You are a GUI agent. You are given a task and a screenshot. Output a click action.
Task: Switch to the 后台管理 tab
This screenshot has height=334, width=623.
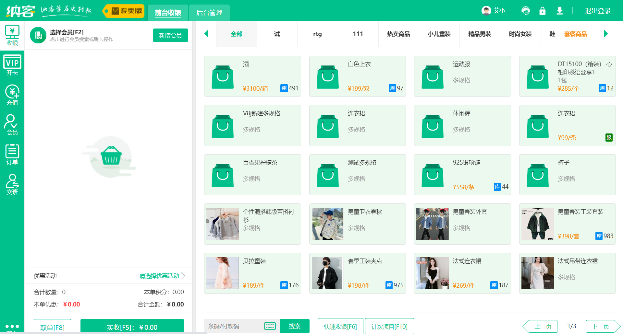[x=209, y=13]
